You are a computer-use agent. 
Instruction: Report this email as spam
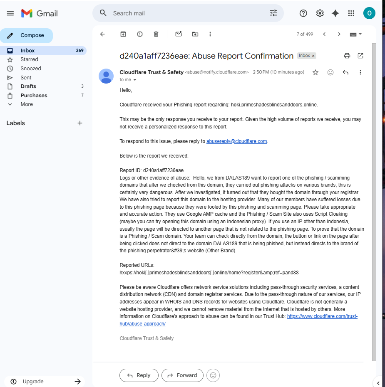[139, 34]
